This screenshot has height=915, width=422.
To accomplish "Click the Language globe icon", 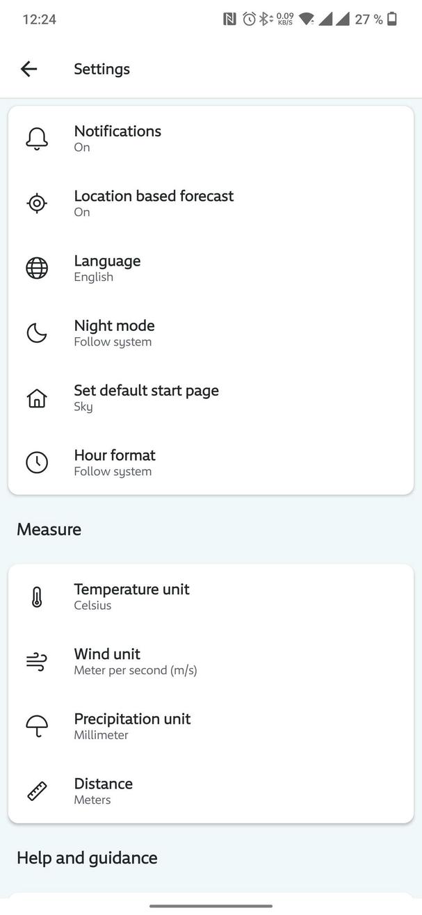I will (36, 268).
